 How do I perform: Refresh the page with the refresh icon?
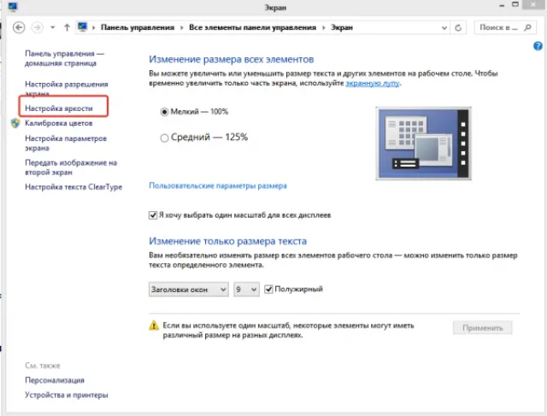458,27
